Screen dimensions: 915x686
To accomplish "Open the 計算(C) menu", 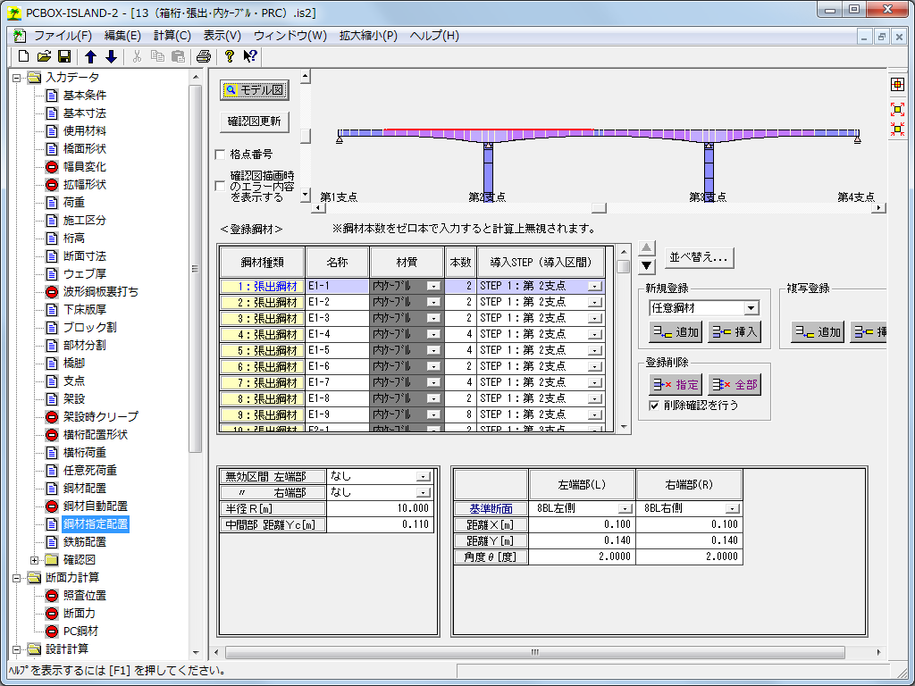I will (172, 36).
